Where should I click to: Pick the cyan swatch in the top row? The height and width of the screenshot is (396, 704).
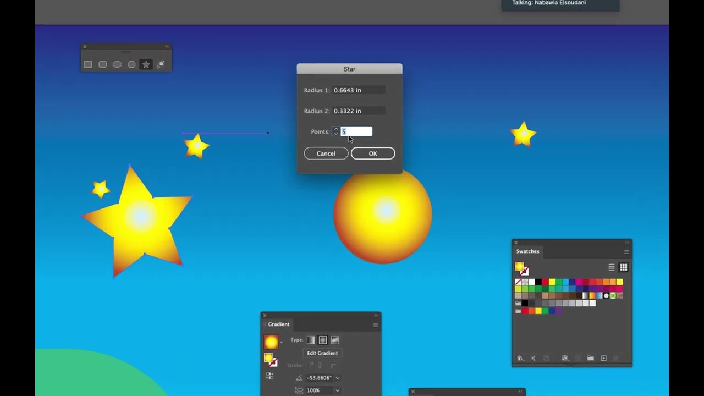click(x=565, y=282)
